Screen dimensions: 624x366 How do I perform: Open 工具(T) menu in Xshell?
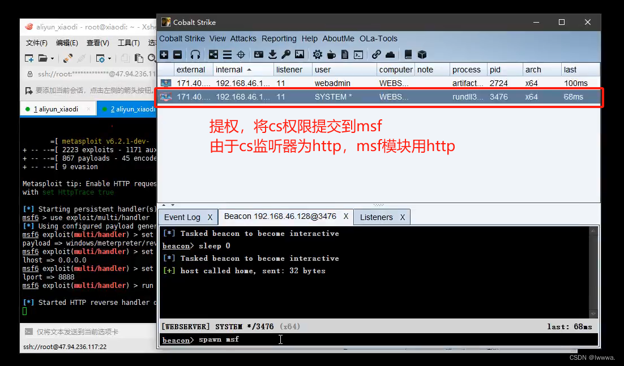pyautogui.click(x=129, y=42)
